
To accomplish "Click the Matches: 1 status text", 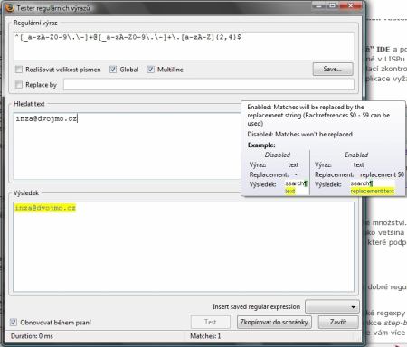I will point(205,336).
